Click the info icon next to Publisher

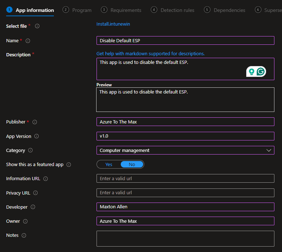tap(35, 122)
